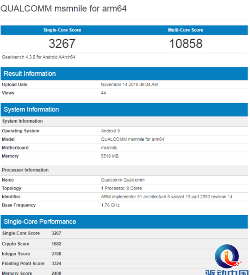Select the large score value 3267
Viewport: 250px width, 275px height.
pos(62,44)
